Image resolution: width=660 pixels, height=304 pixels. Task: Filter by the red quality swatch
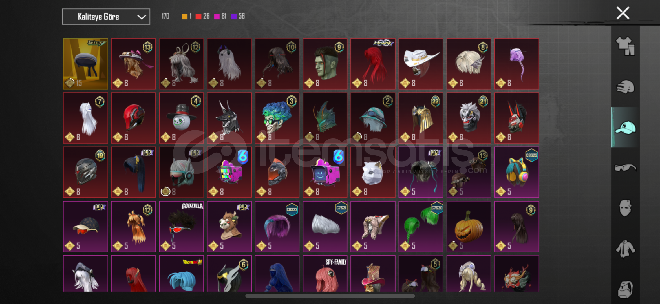coord(198,17)
